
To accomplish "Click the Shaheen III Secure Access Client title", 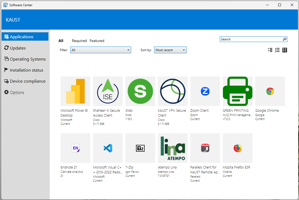I will pos(107,113).
